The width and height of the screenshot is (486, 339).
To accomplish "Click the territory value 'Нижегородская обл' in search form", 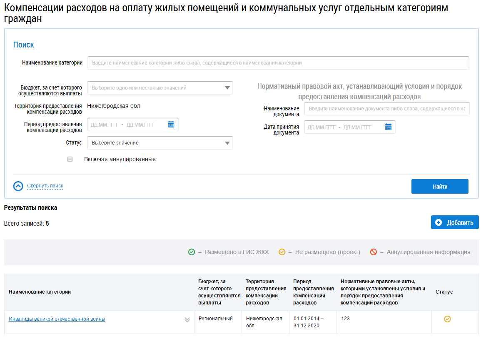I will pos(114,106).
